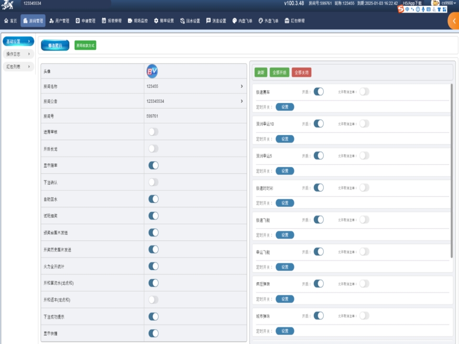The width and height of the screenshot is (459, 344).
Task: Open 现场监控 via its camera icon
Action: (x=130, y=21)
